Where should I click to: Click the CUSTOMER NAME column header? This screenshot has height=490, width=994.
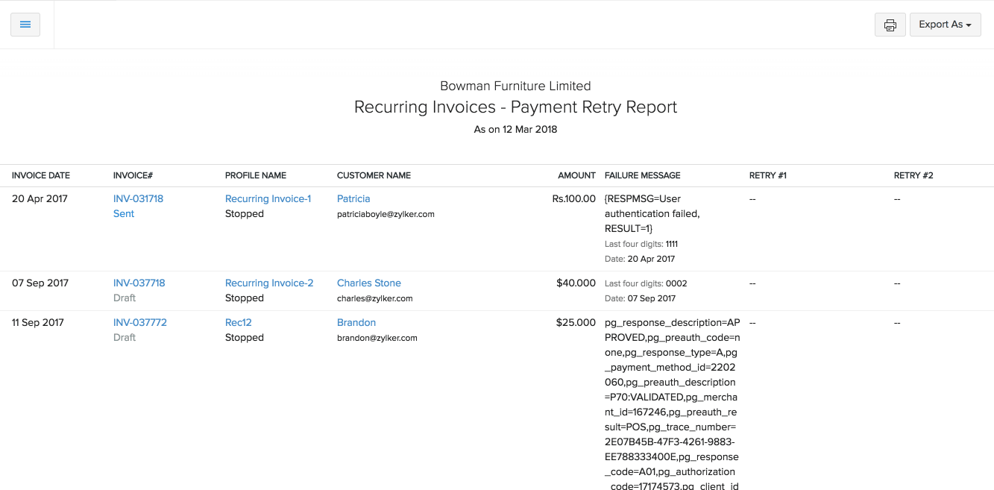point(374,175)
